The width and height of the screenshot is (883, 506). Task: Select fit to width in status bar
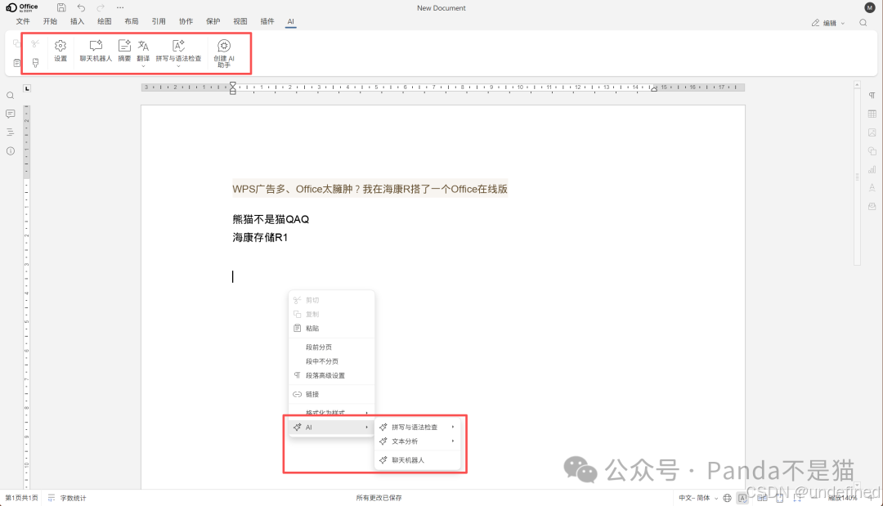798,498
